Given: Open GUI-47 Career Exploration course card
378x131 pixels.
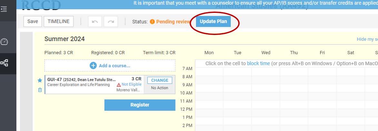Looking at the screenshot, I should 94,84.
